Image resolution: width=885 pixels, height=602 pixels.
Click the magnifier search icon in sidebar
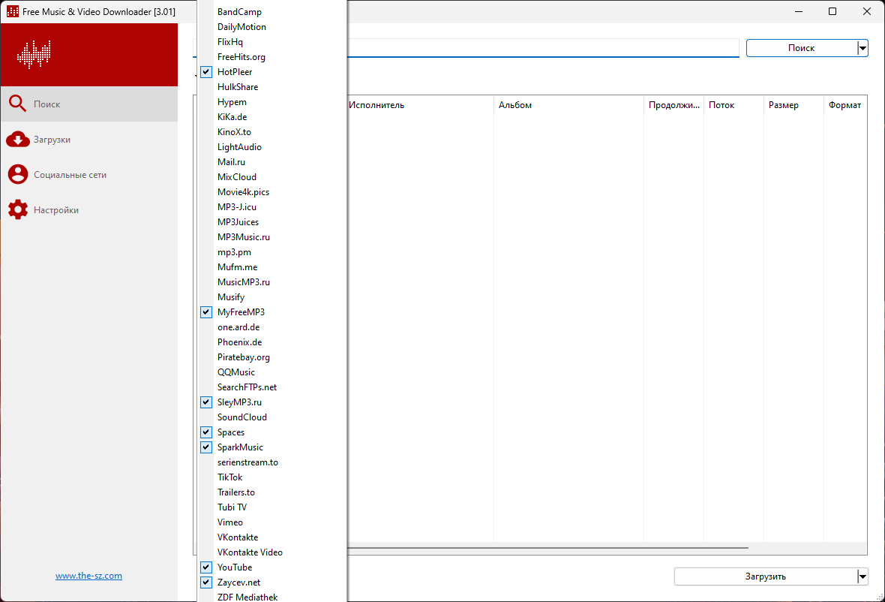[17, 104]
